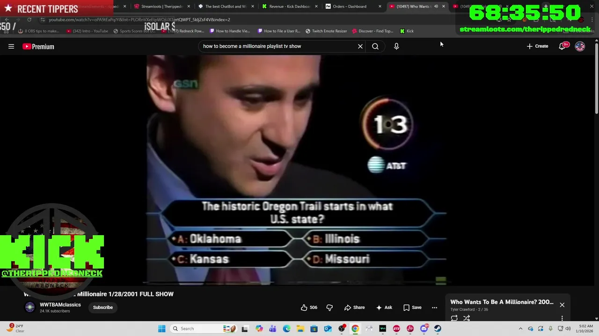Show hidden system tray icons

pyautogui.click(x=520, y=329)
